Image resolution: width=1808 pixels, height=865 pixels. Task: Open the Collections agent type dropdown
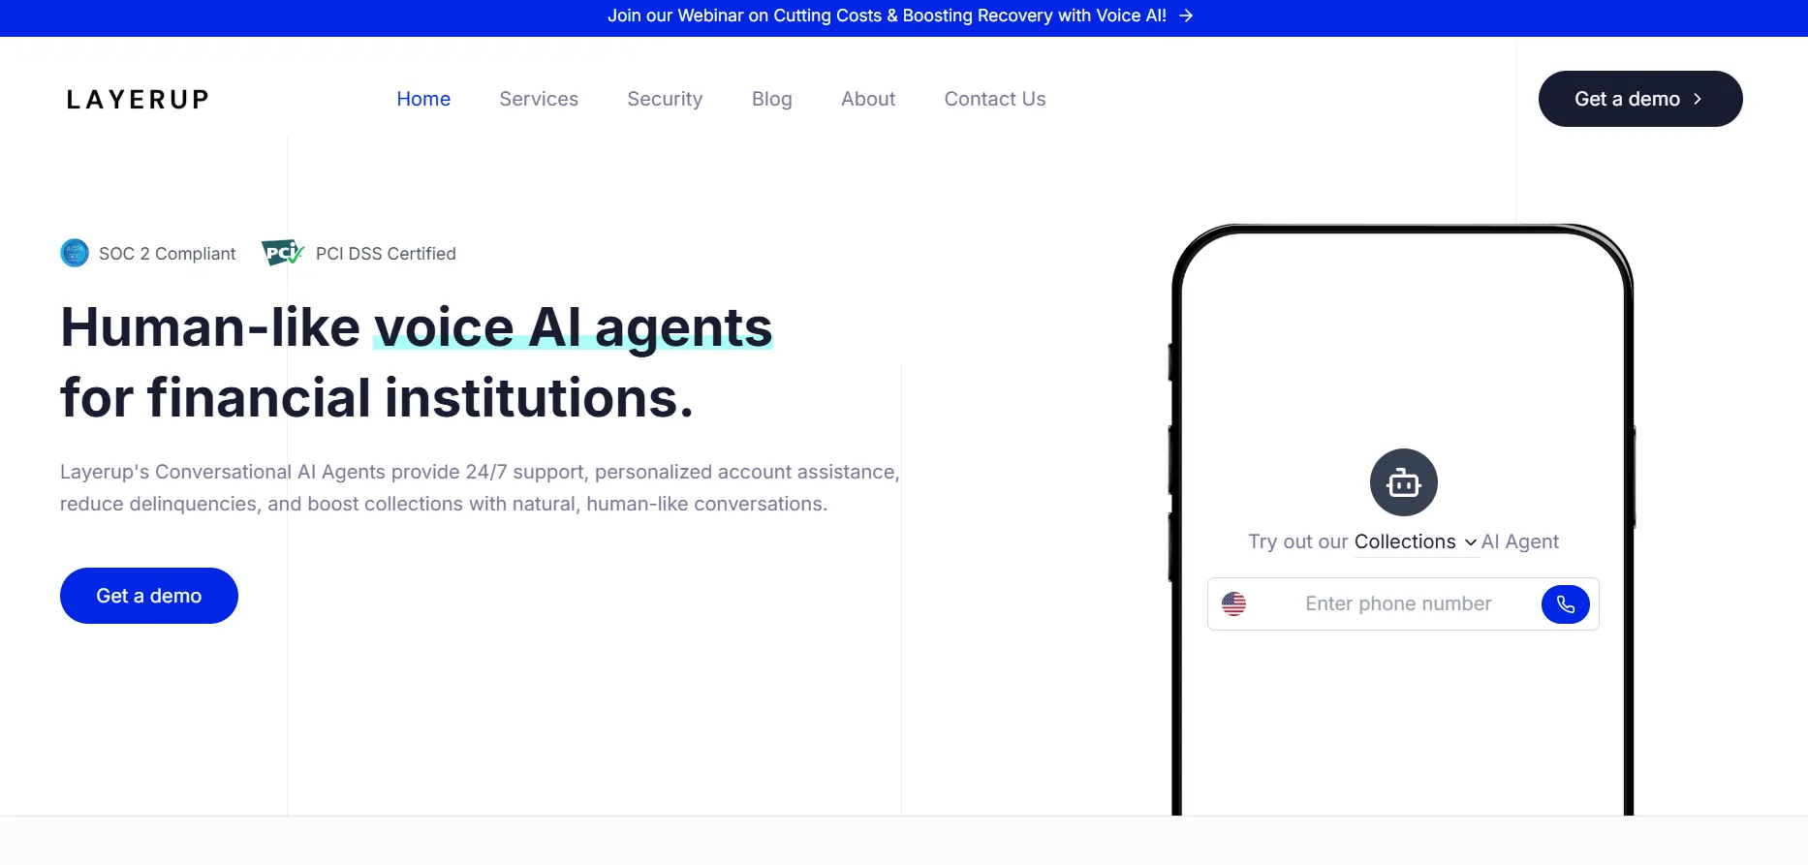1416,541
